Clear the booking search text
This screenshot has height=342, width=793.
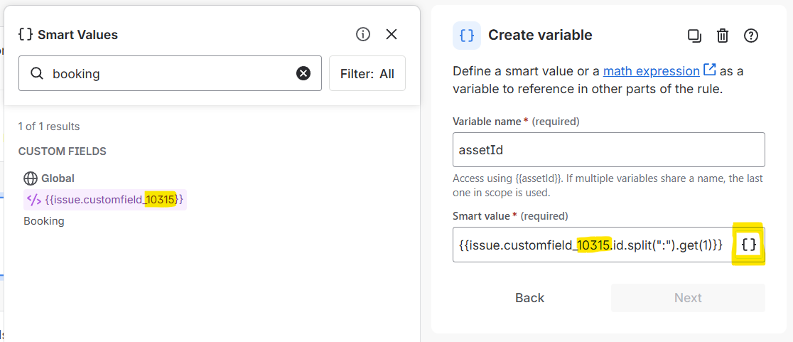pos(303,73)
